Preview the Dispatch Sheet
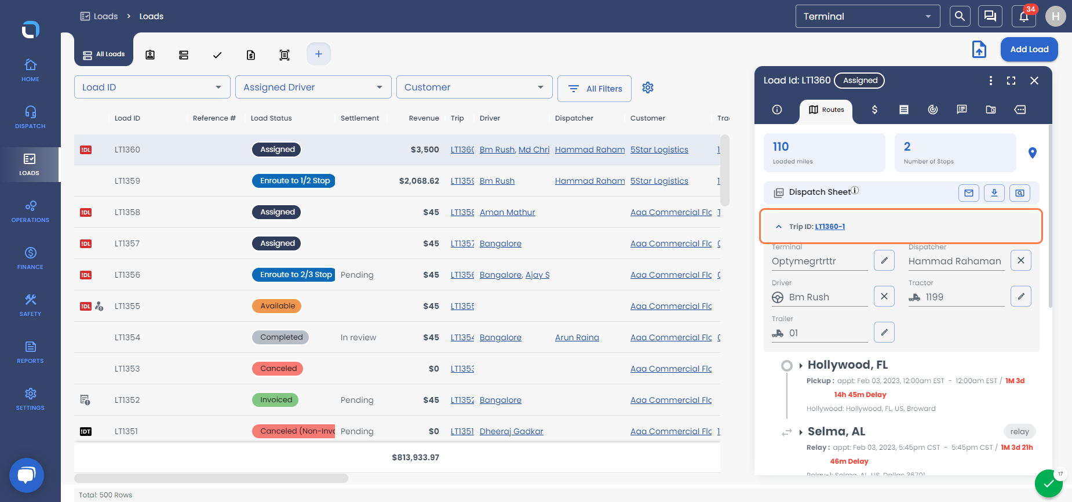1072x502 pixels. click(x=1020, y=192)
